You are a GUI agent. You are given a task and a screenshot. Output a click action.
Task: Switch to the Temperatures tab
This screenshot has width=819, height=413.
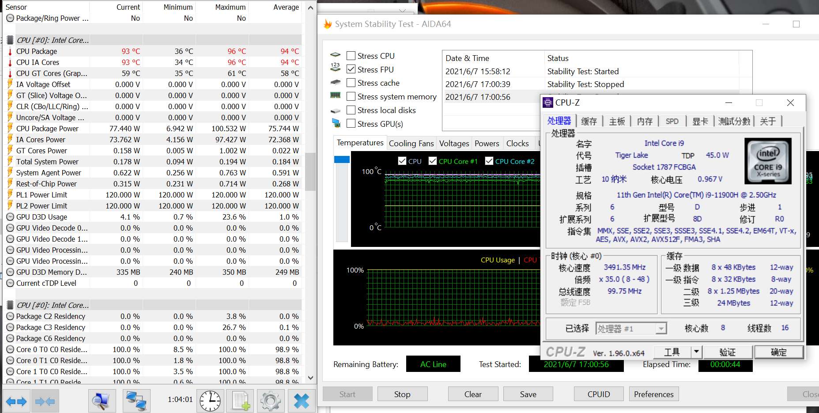pos(360,143)
